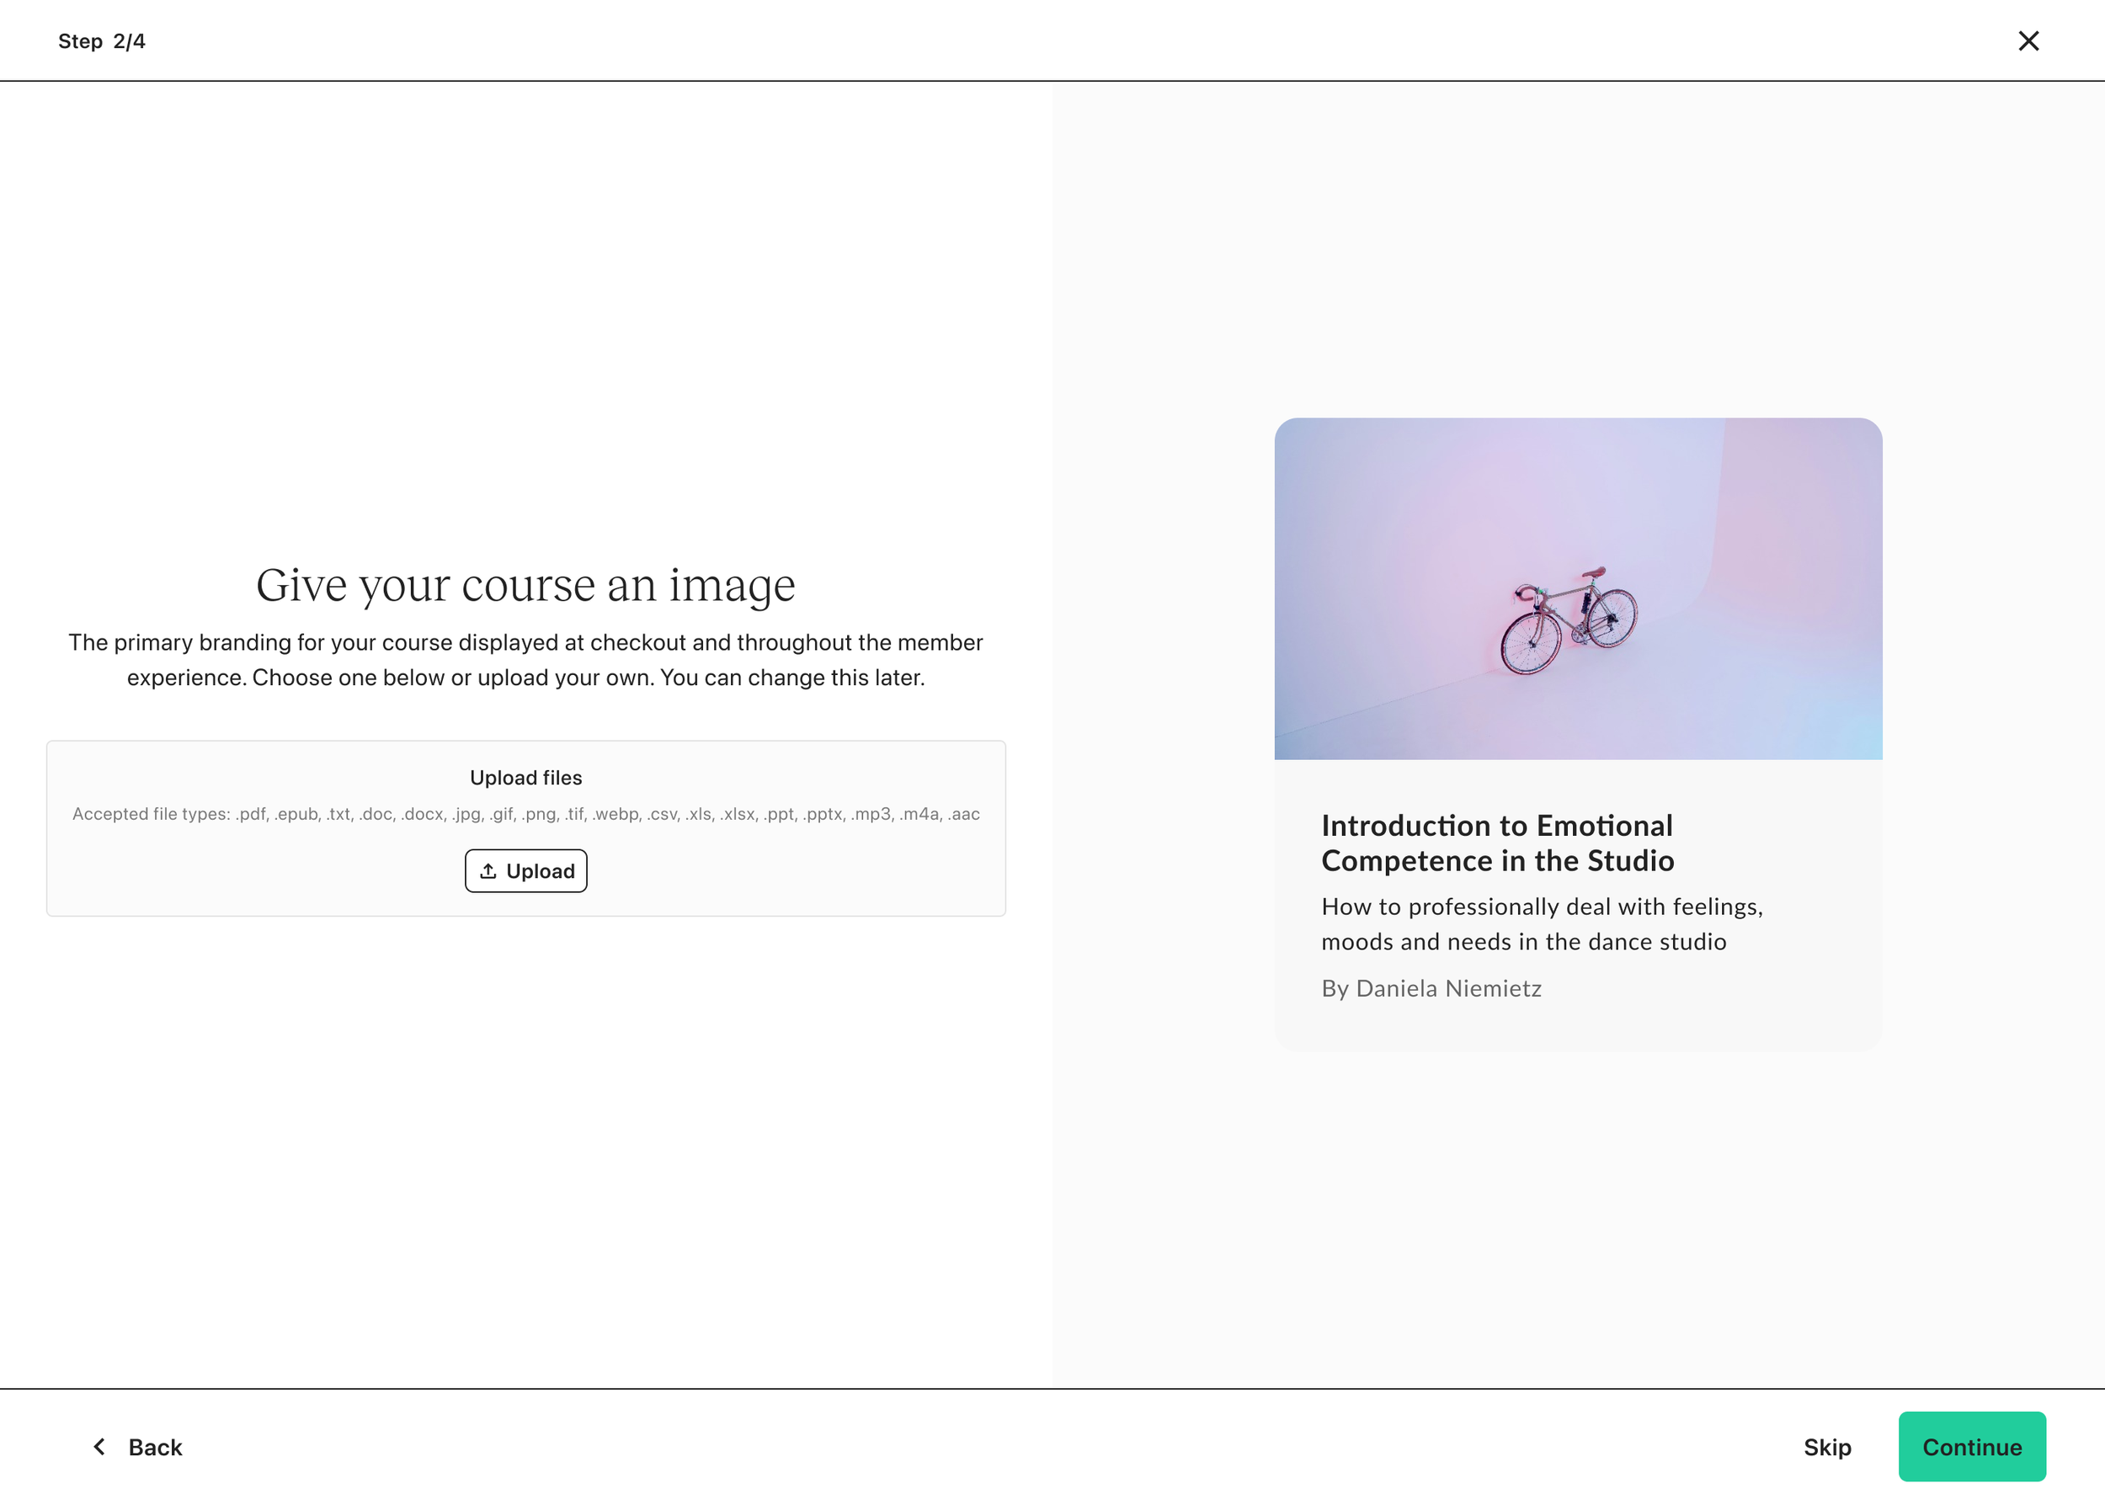The height and width of the screenshot is (1505, 2105).
Task: Click the Upload files drop area heading
Action: 525,778
